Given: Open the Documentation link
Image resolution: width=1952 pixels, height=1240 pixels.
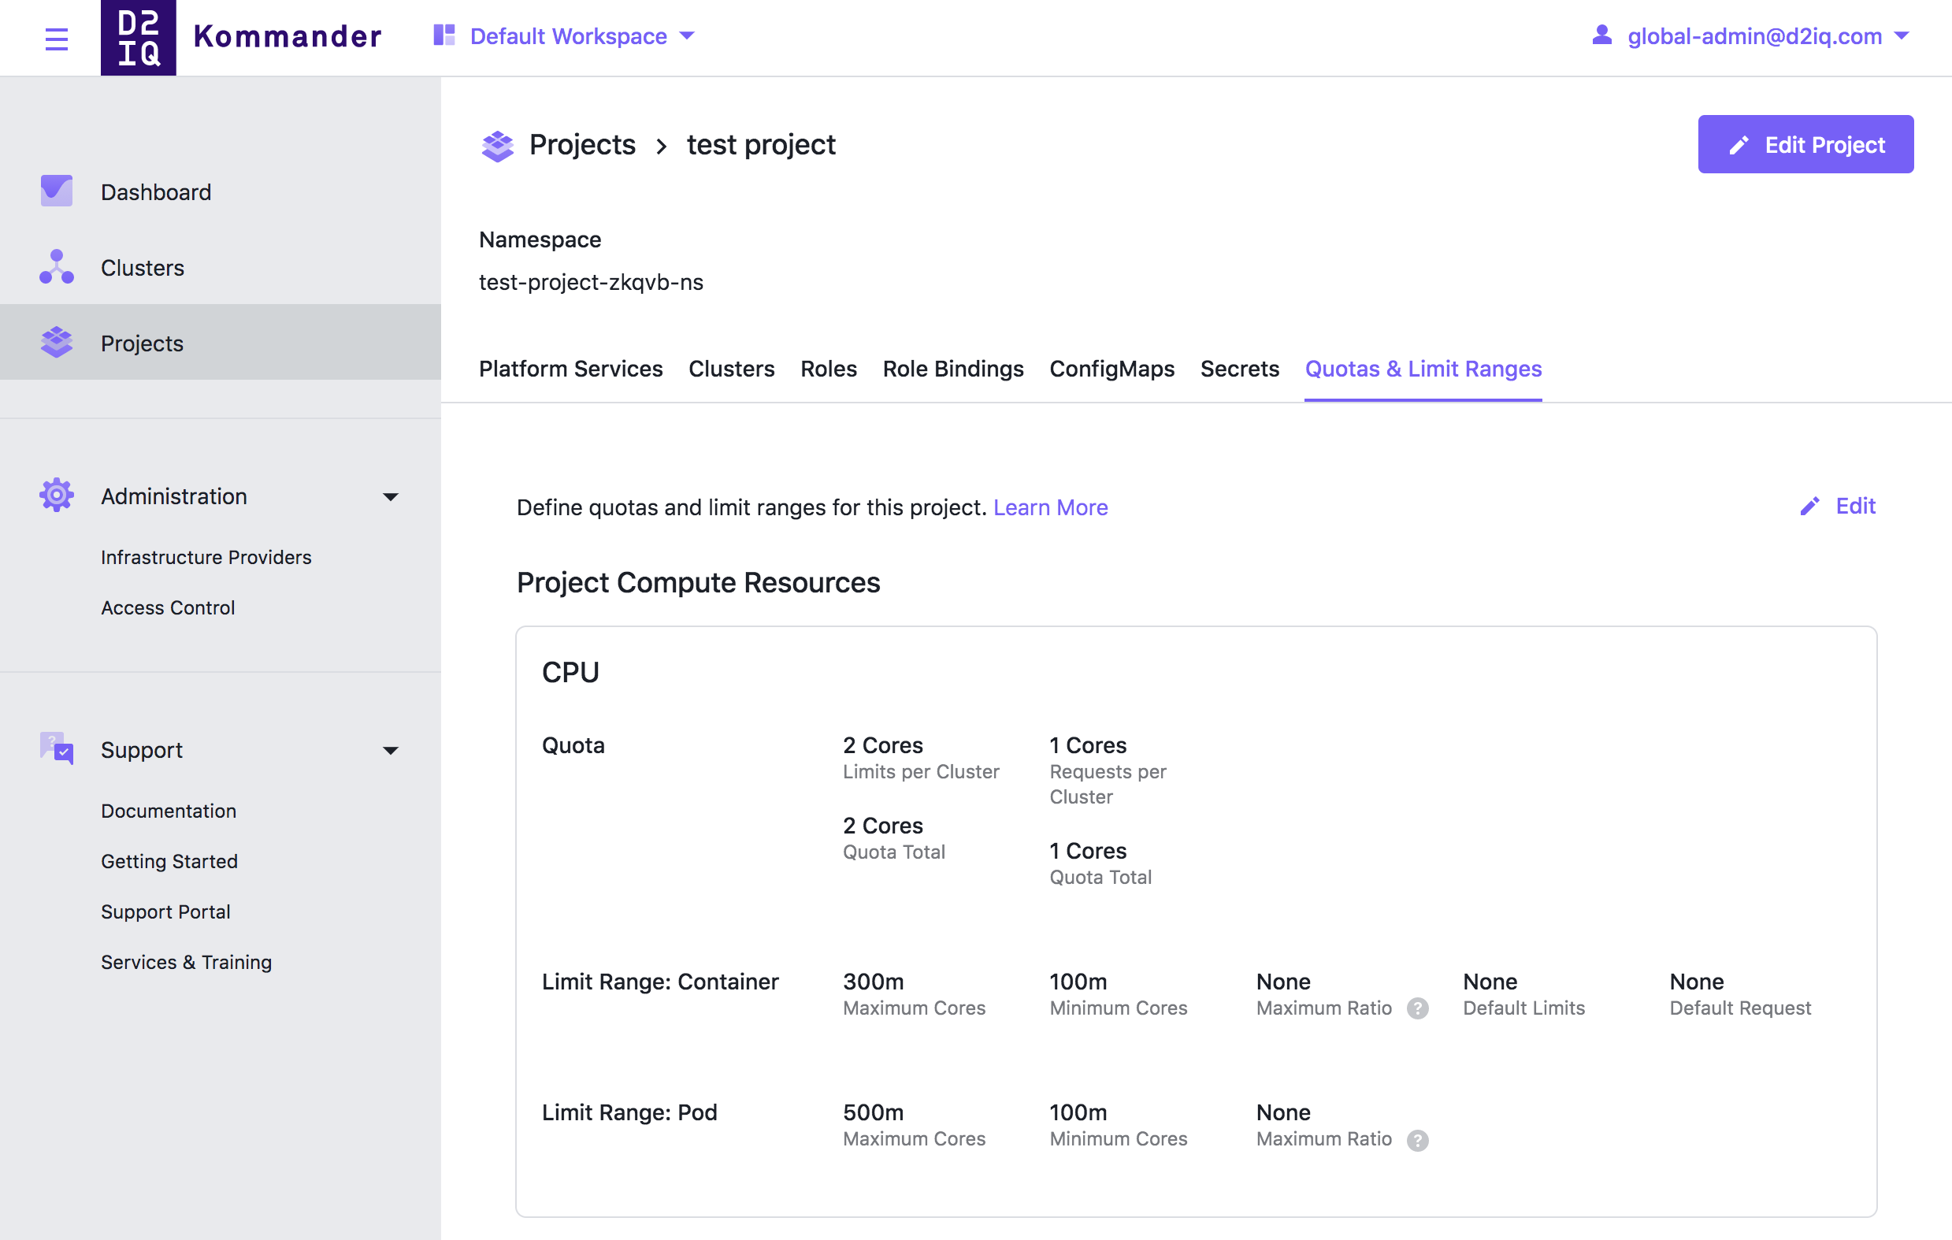Looking at the screenshot, I should [169, 811].
